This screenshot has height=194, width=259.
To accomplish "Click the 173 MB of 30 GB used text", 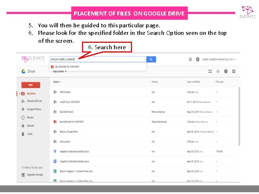I will [32, 168].
